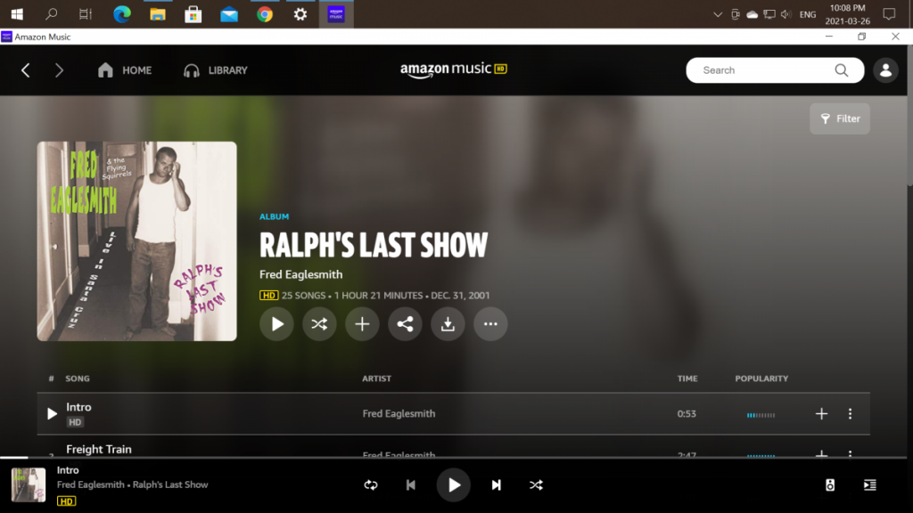Viewport: 913px width, 513px height.
Task: Open the Intro track options menu
Action: pos(850,413)
